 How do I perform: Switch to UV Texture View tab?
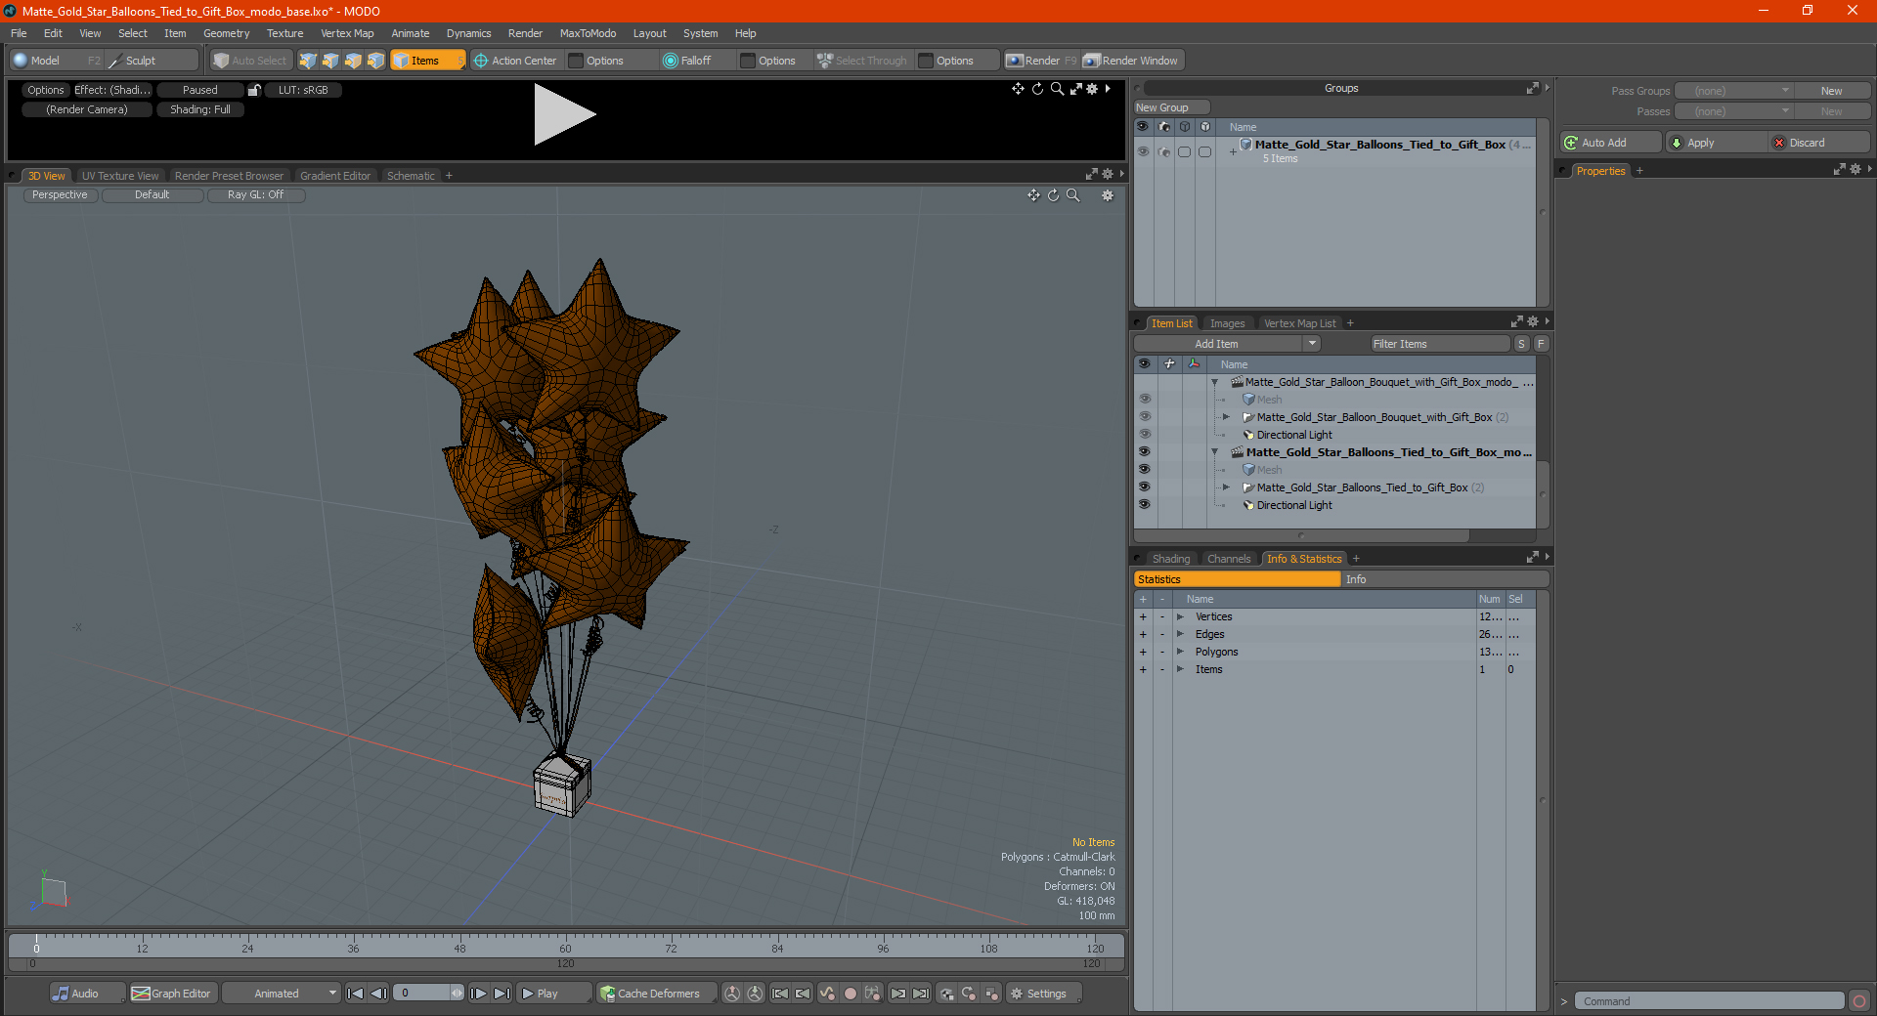120,176
